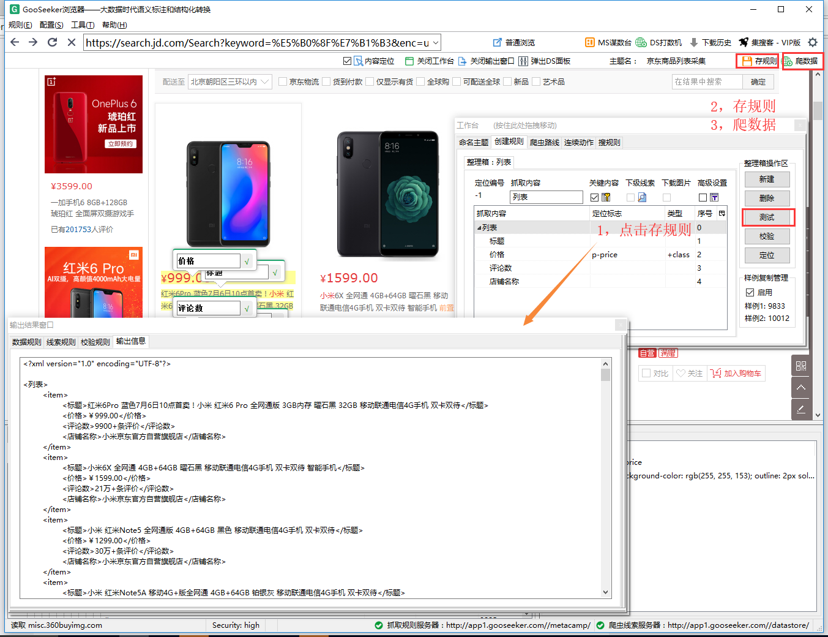Image resolution: width=828 pixels, height=637 pixels.
Task: Click the 关注 heart button
Action: tap(689, 373)
